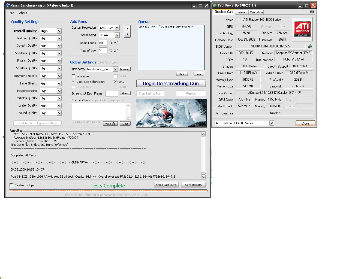Click the add-run double arrow button

pyautogui.click(x=127, y=31)
